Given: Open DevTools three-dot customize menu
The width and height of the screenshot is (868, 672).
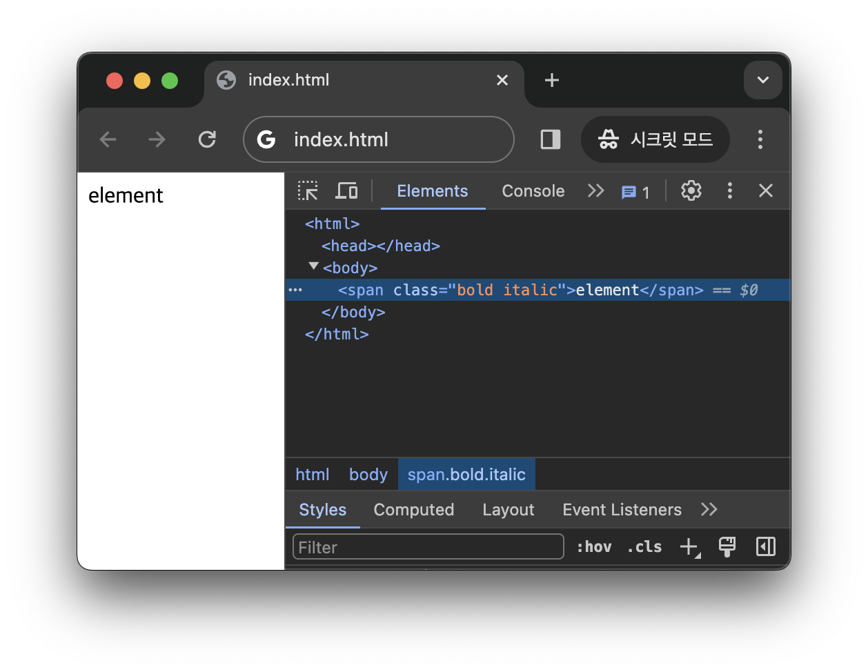Looking at the screenshot, I should (x=729, y=190).
